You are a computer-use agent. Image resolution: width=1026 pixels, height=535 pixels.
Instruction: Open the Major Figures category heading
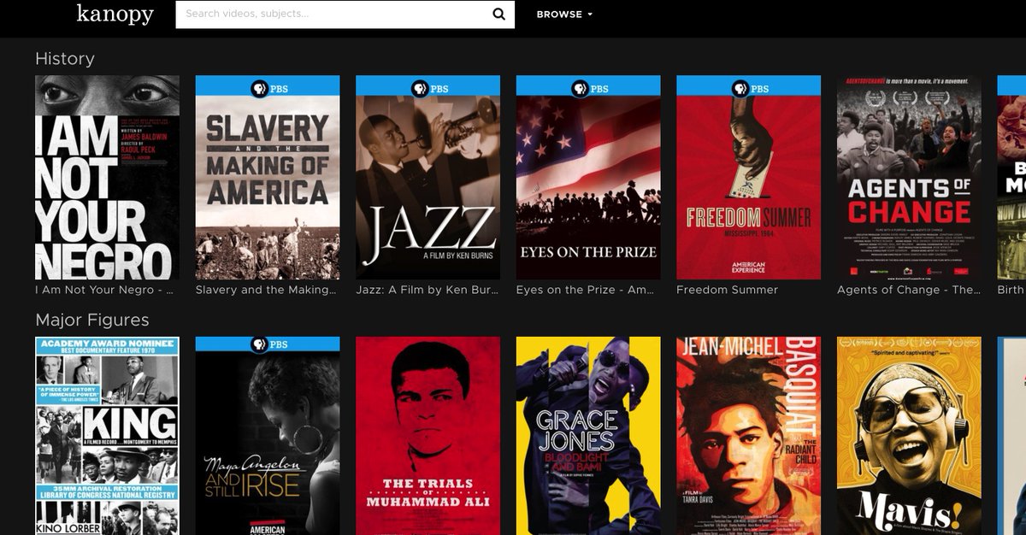pos(92,320)
